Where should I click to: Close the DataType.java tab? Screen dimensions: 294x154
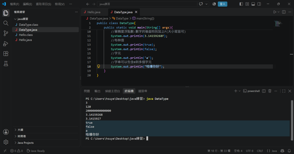[x=136, y=12]
